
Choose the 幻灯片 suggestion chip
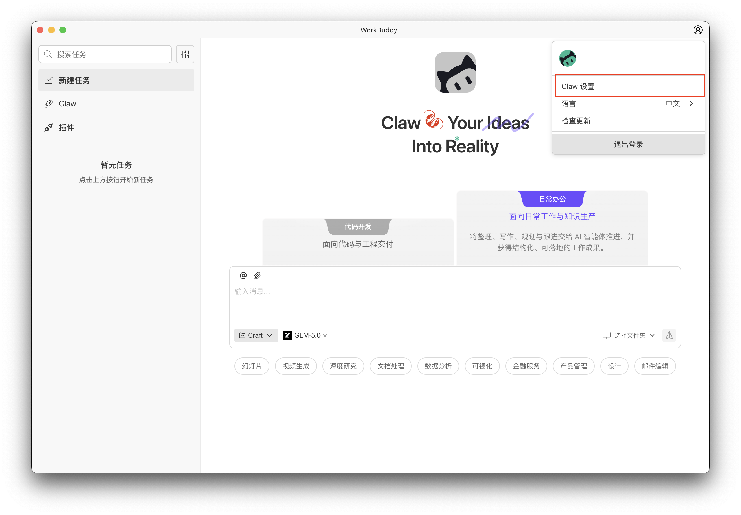pyautogui.click(x=251, y=366)
